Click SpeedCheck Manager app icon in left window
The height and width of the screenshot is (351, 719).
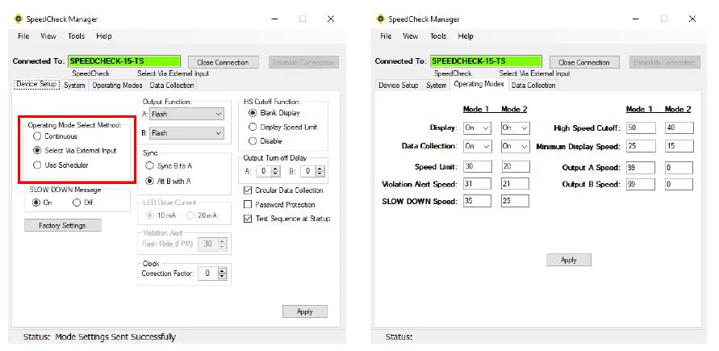coord(19,19)
